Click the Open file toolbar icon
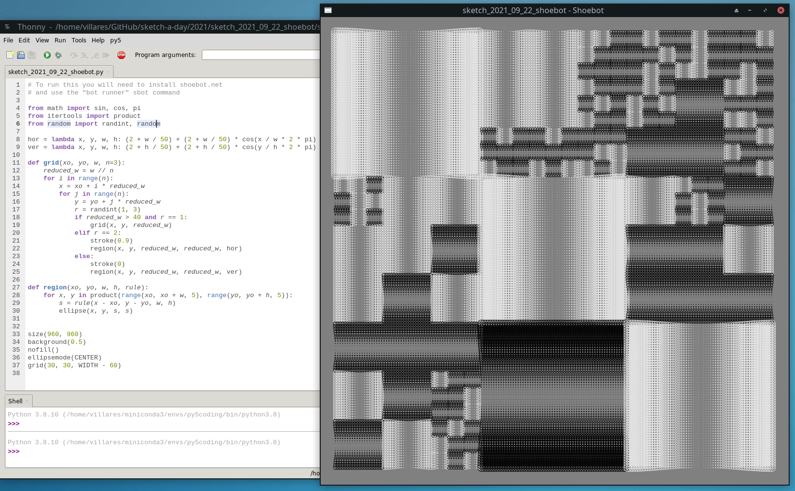This screenshot has height=491, width=795. [x=21, y=55]
